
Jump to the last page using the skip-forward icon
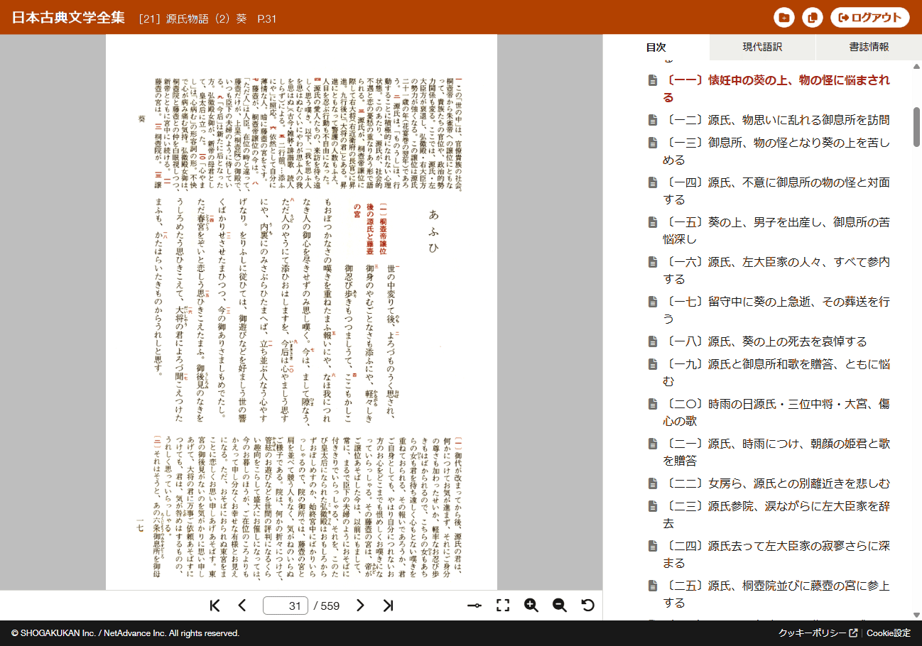[x=389, y=606]
